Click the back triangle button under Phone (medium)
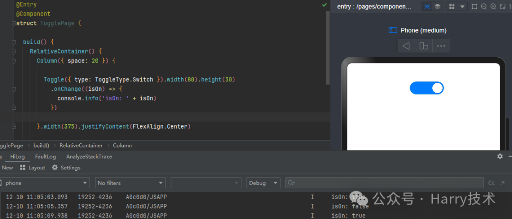This screenshot has width=512, height=219. click(x=406, y=46)
